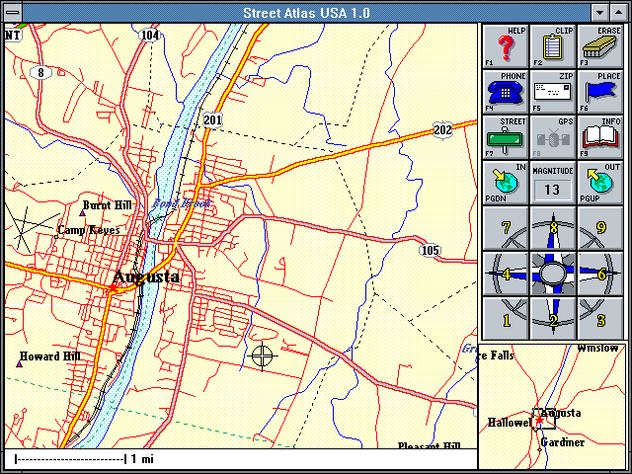Click the crosshair cursor marker on map

click(x=263, y=355)
